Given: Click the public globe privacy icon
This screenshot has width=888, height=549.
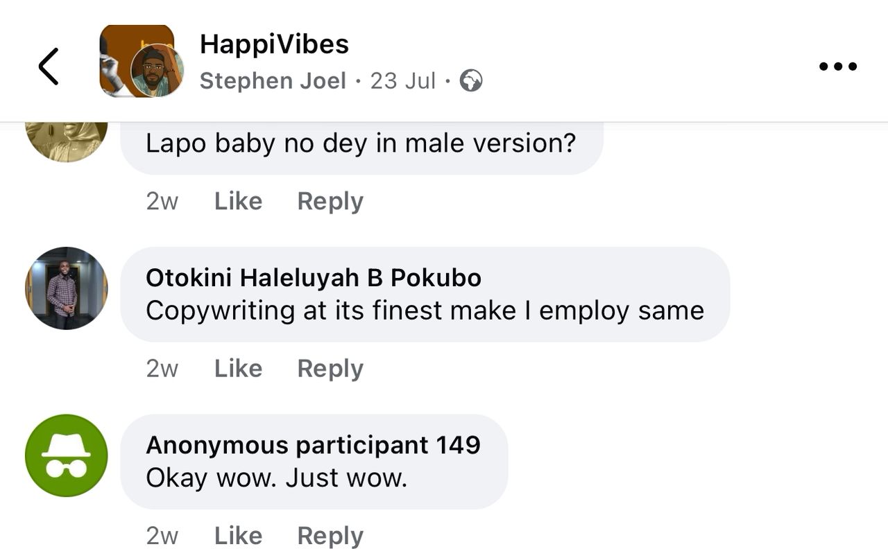Looking at the screenshot, I should tap(471, 81).
